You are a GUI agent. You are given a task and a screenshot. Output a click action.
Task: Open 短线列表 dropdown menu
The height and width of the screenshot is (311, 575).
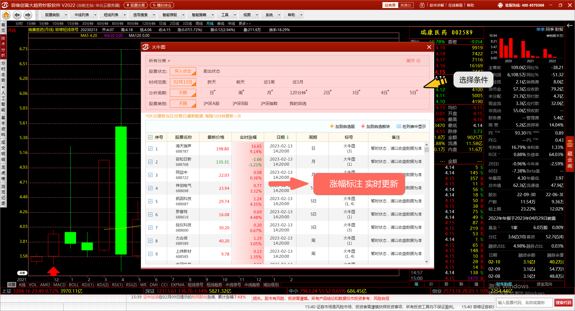coord(114,15)
